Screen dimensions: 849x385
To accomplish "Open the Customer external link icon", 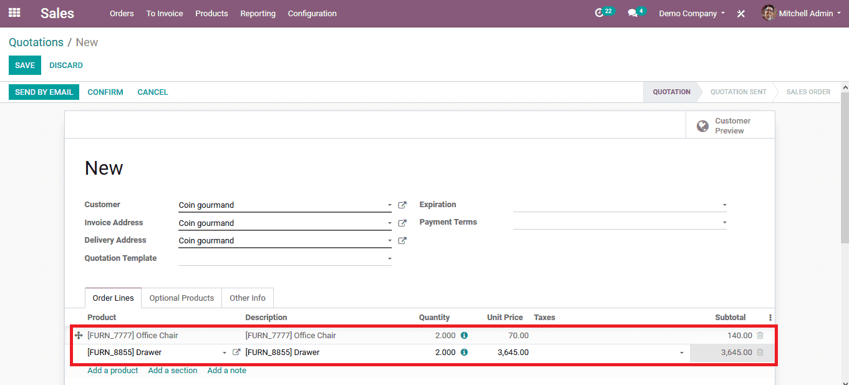I will (x=402, y=205).
